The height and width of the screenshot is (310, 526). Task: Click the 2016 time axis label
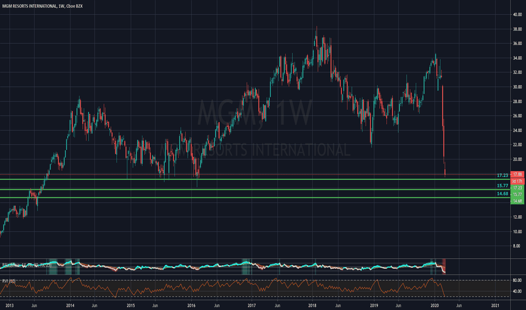191,305
